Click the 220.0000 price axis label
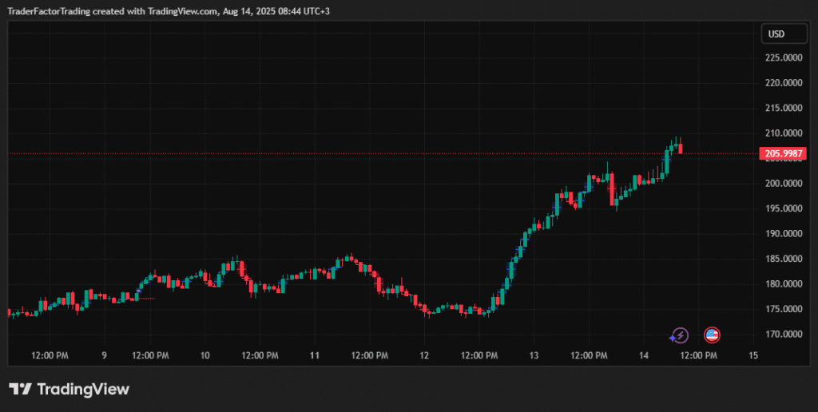This screenshot has width=818, height=412. (784, 82)
